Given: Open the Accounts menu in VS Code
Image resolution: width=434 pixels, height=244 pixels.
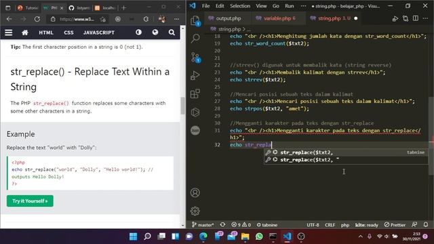Looking at the screenshot, I should click(x=195, y=192).
